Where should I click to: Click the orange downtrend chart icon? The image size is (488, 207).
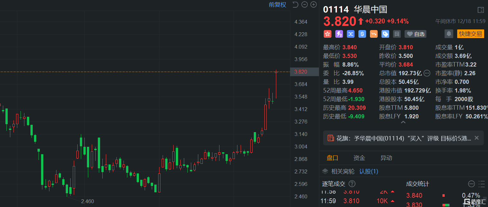(374, 34)
